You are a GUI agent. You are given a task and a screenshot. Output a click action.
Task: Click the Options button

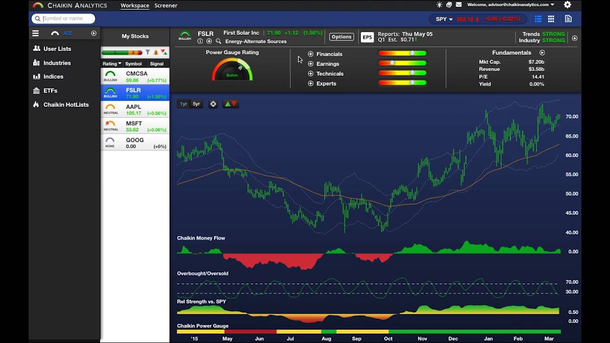341,37
